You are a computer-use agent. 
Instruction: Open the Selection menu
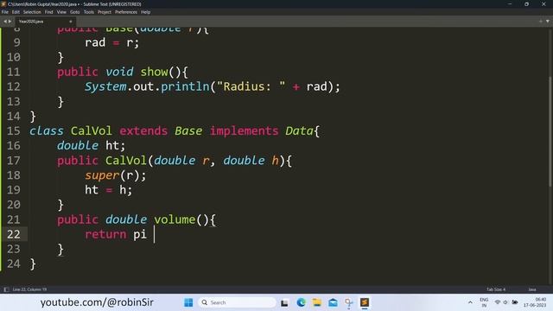click(x=32, y=12)
